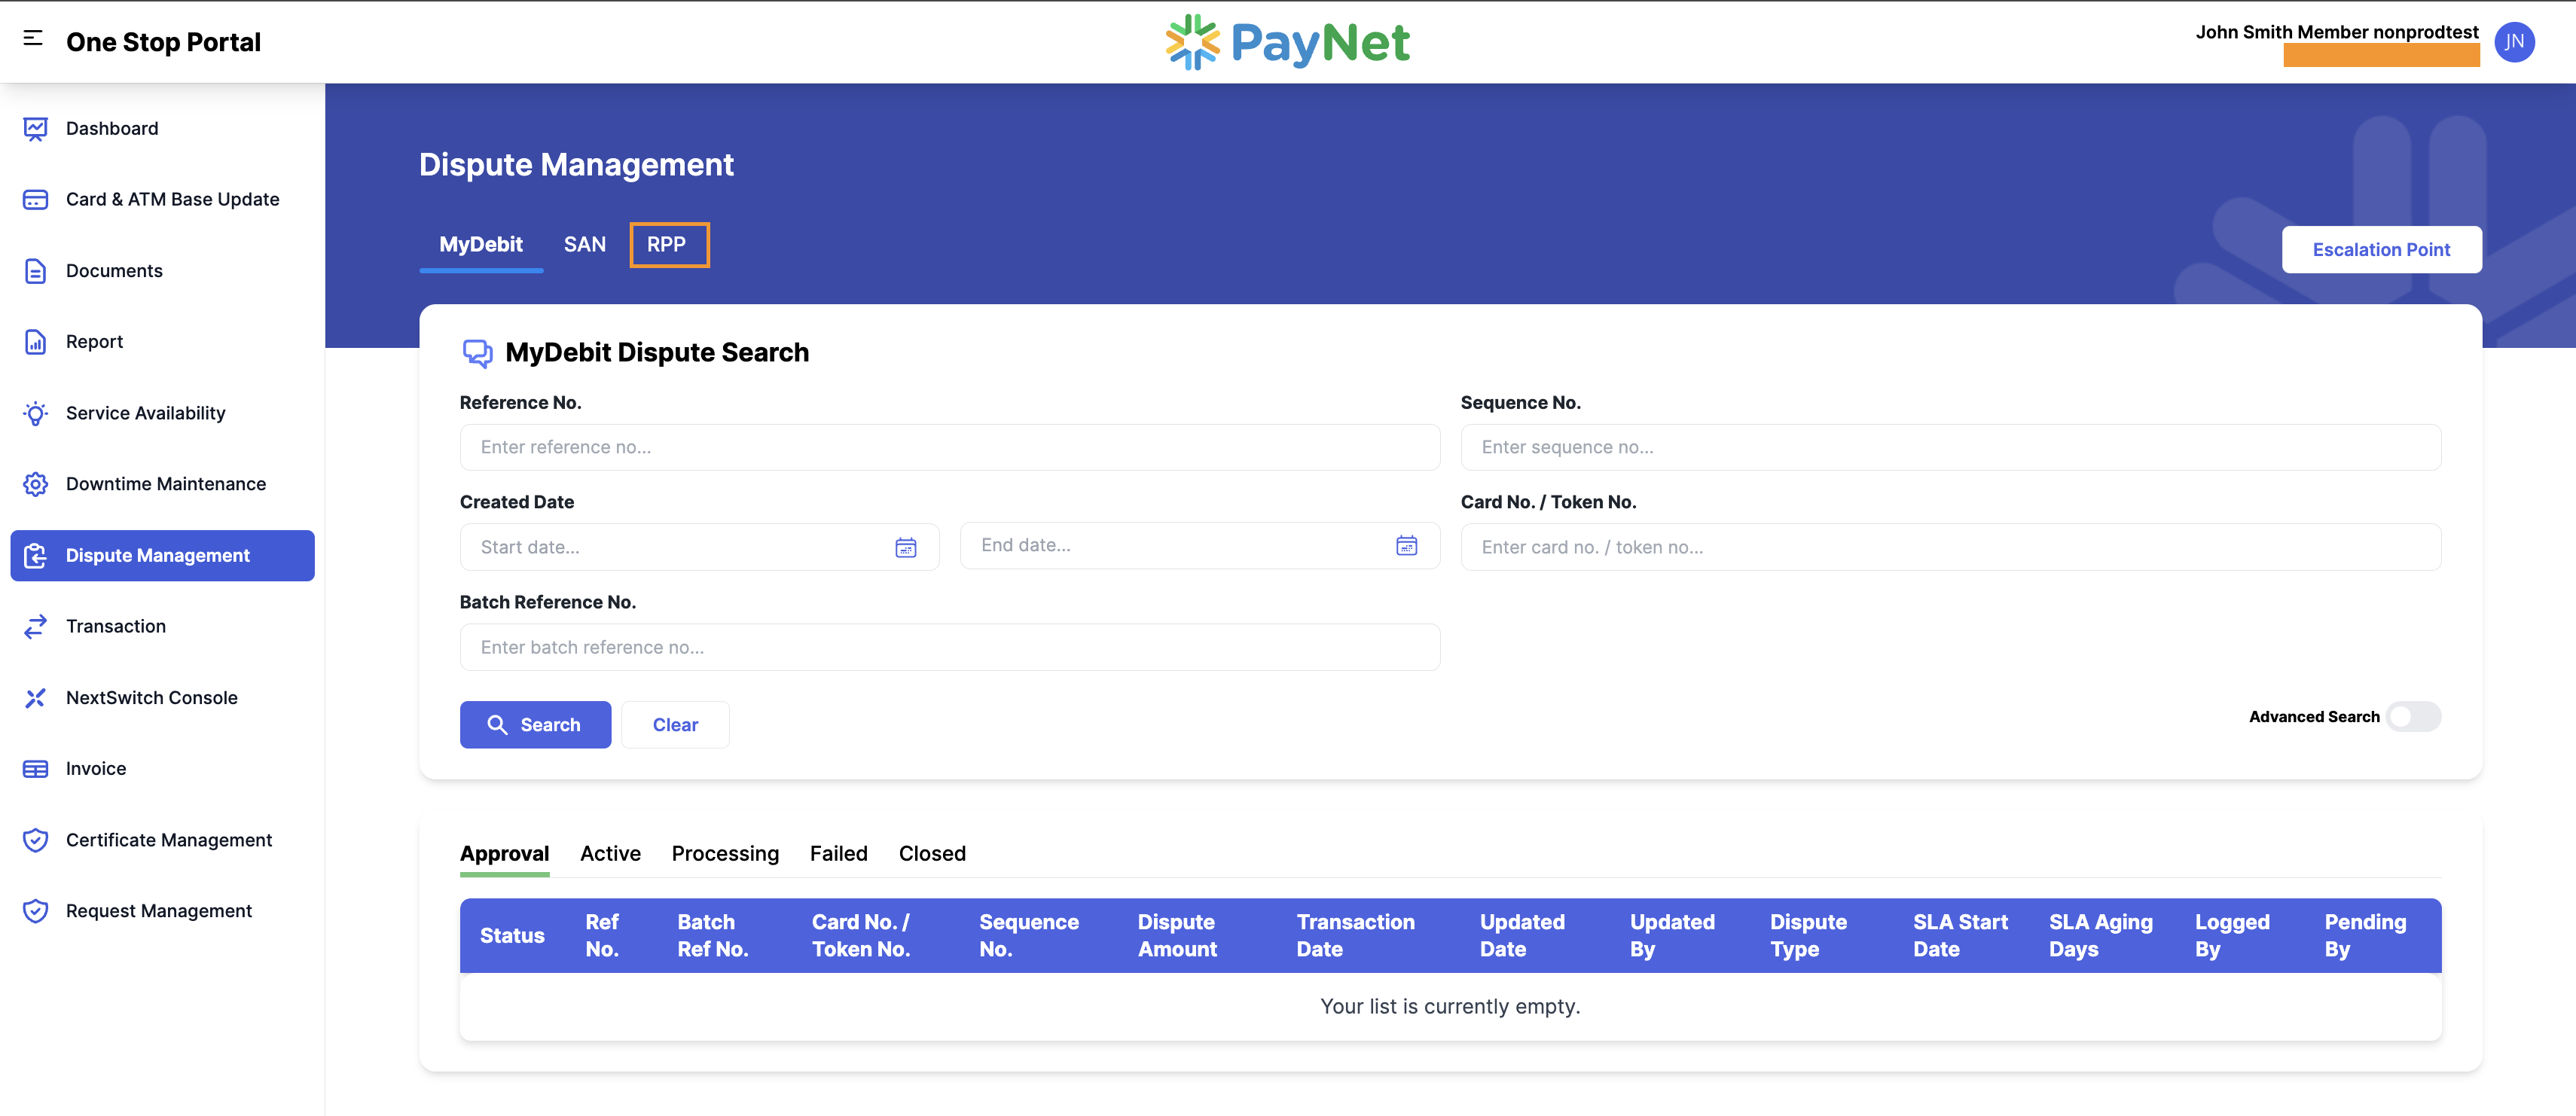Viewport: 2576px width, 1116px height.
Task: Click the Status column header
Action: pos(512,936)
